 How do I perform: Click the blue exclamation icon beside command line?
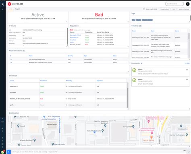tap(9, 152)
